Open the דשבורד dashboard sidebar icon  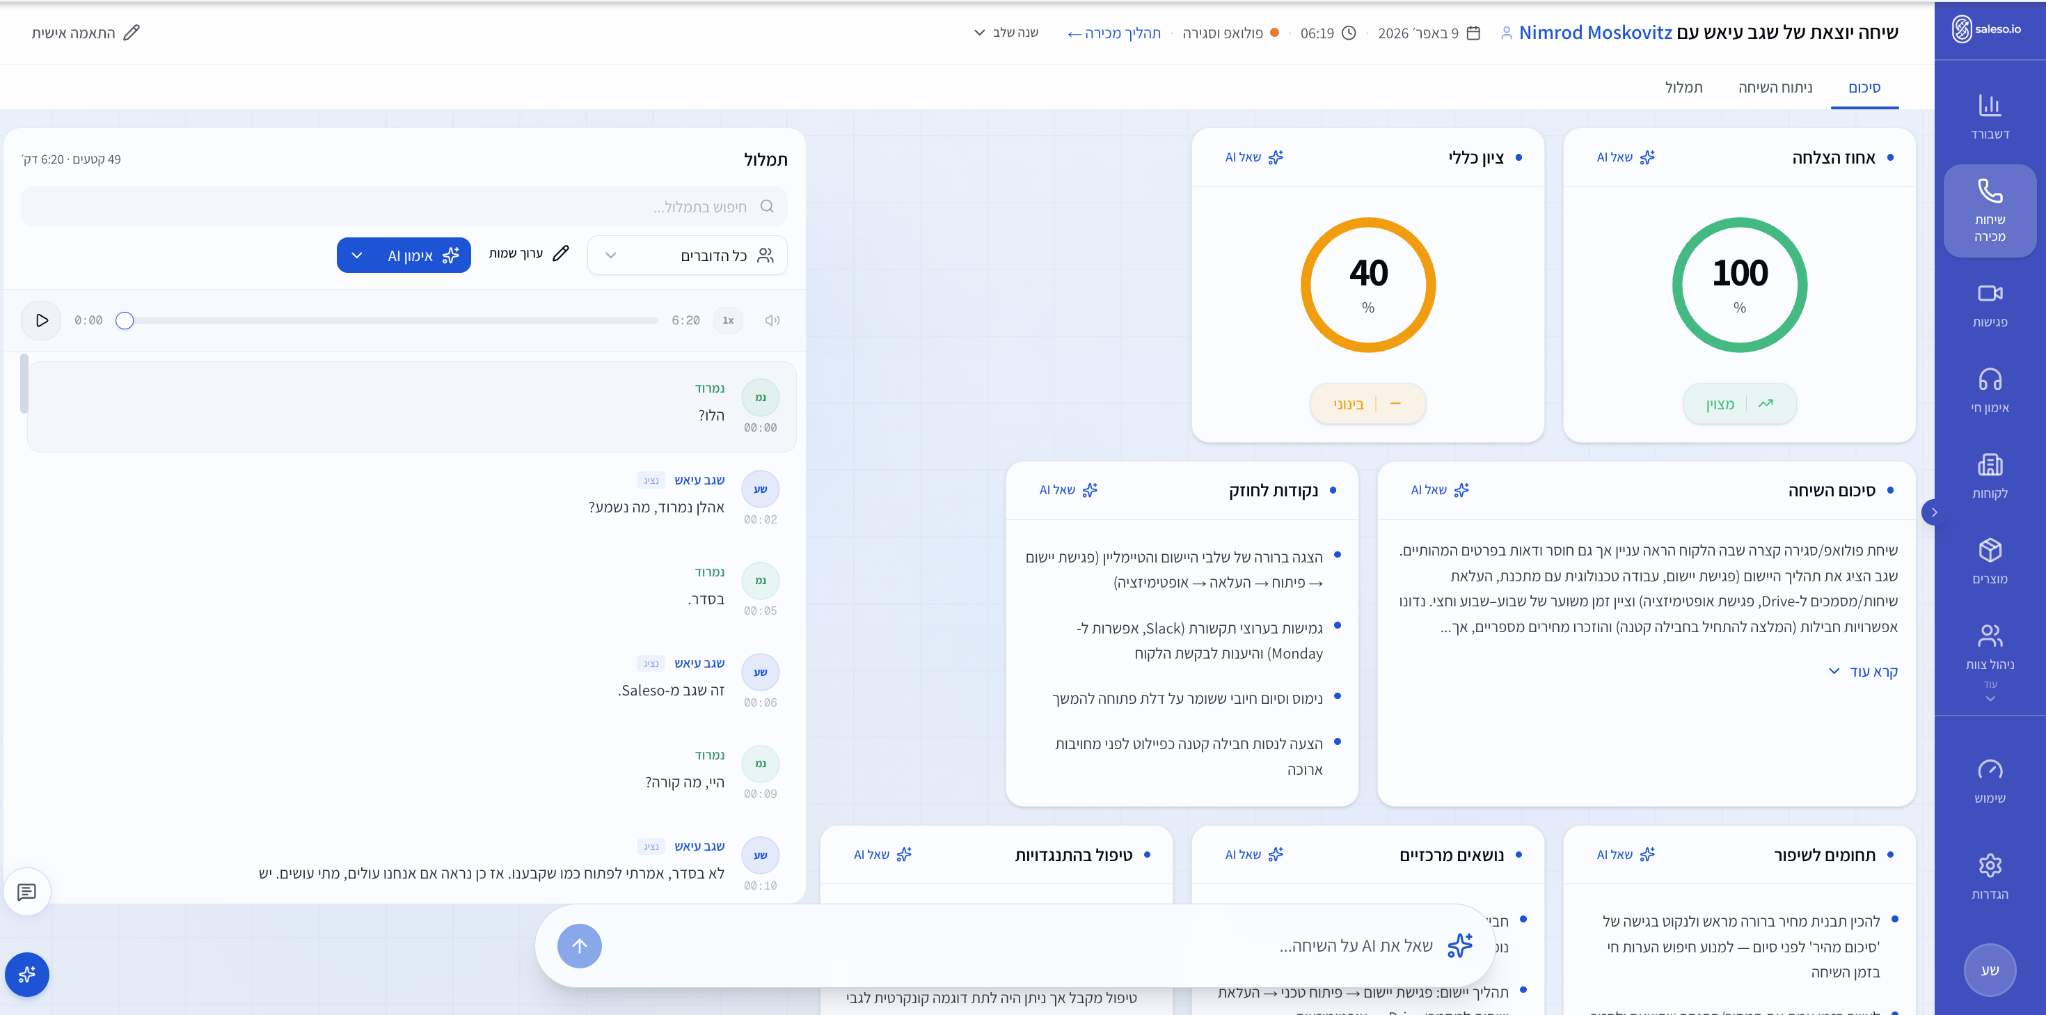pos(1989,116)
